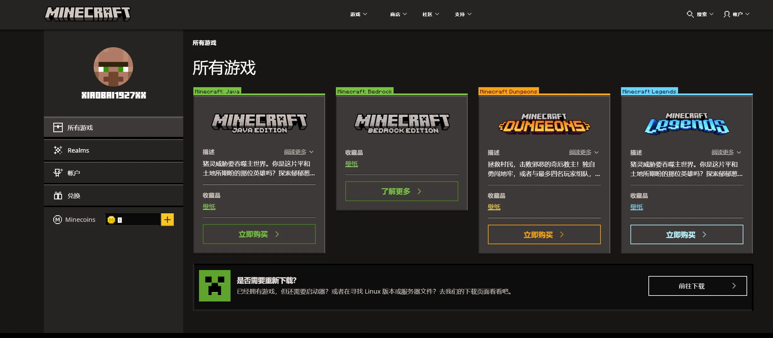Click the 前往下载 button

click(x=697, y=286)
